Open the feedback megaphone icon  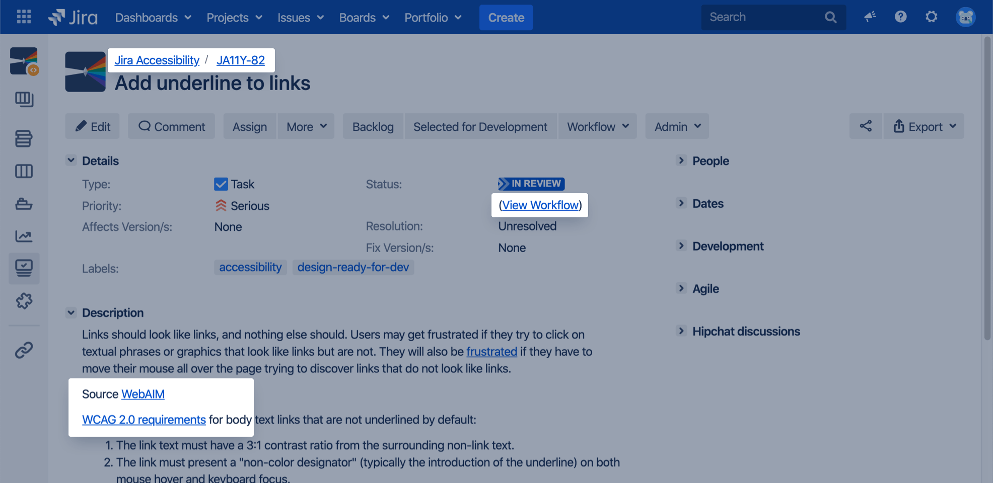tap(870, 17)
